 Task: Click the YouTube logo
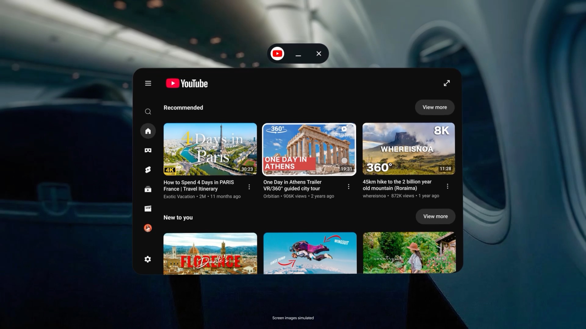(186, 83)
